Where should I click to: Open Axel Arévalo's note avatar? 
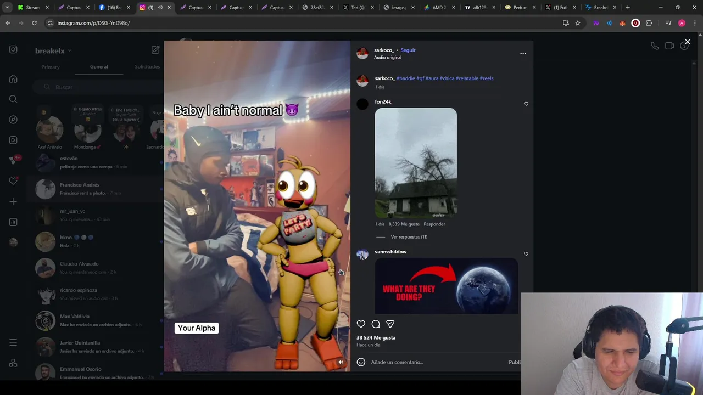pyautogui.click(x=49, y=131)
